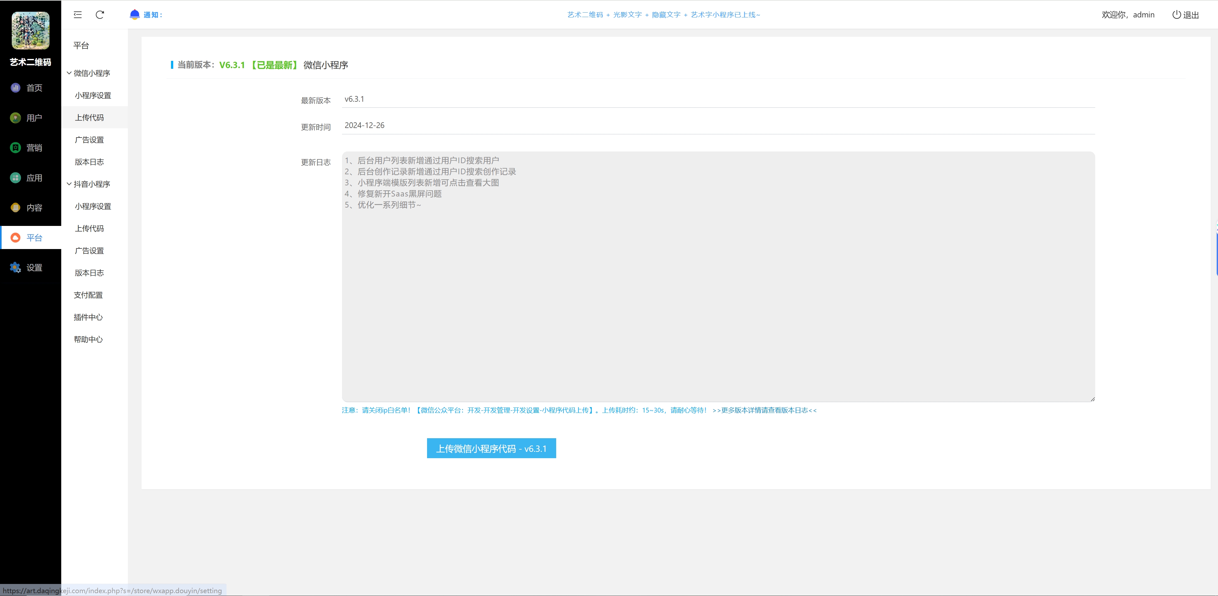Click the 更多版本详情请查看版本日志 link
Viewport: 1218px width, 596px height.
coord(765,410)
